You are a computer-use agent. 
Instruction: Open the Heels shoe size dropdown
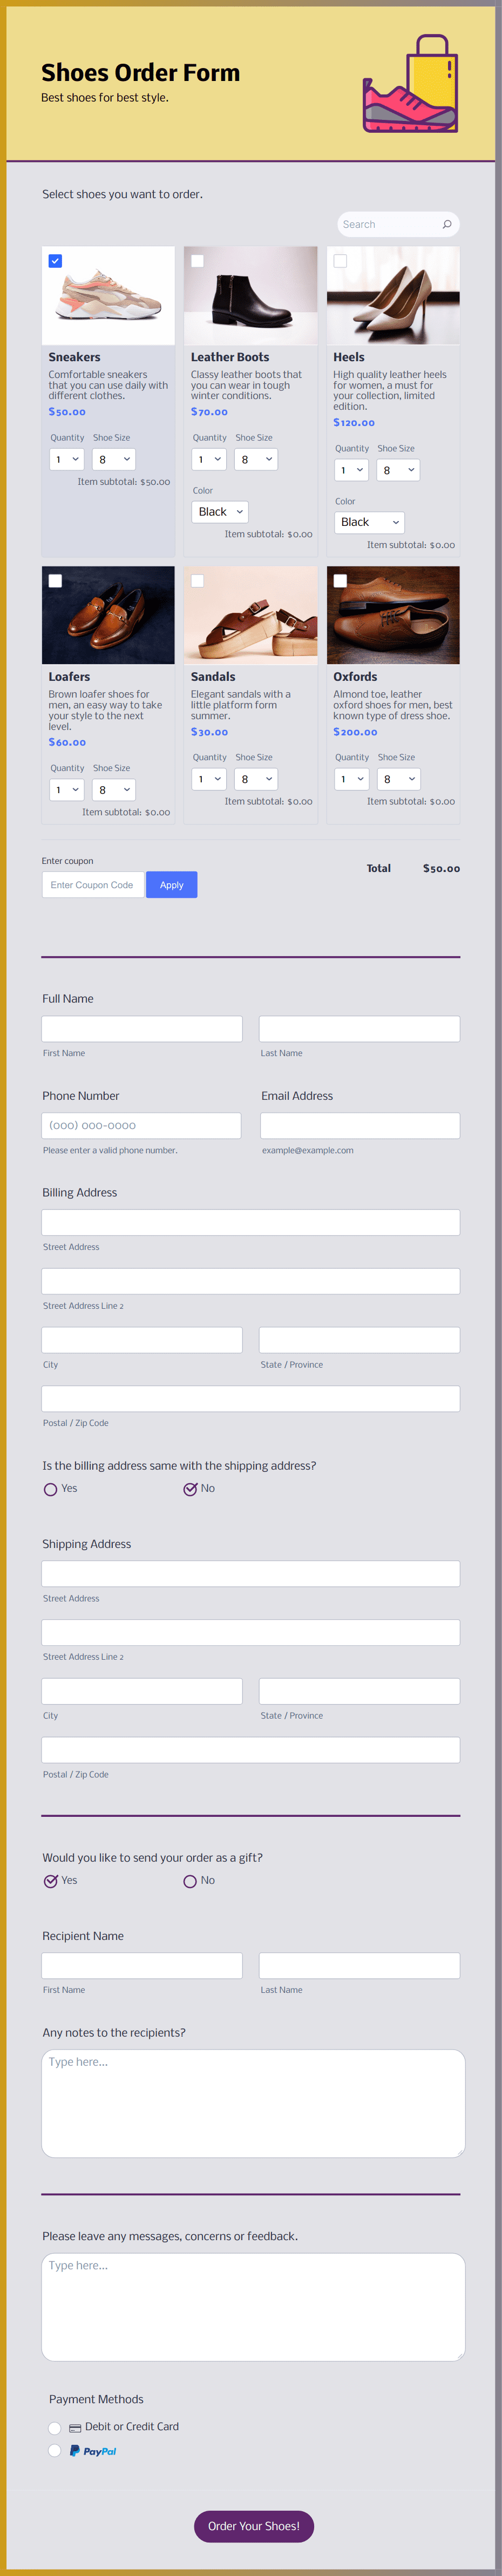[x=397, y=470]
